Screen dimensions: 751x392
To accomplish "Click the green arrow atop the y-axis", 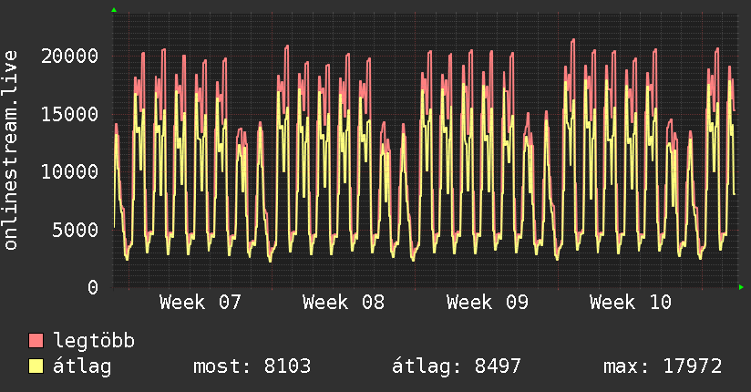I will (x=113, y=10).
